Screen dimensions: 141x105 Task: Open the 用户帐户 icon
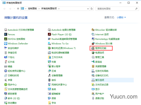coord(93,94)
